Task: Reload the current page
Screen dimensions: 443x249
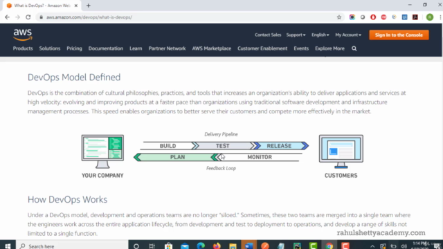Action: coord(28,17)
